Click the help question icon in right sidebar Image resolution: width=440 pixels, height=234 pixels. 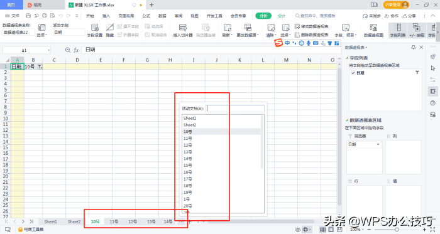pos(432,103)
